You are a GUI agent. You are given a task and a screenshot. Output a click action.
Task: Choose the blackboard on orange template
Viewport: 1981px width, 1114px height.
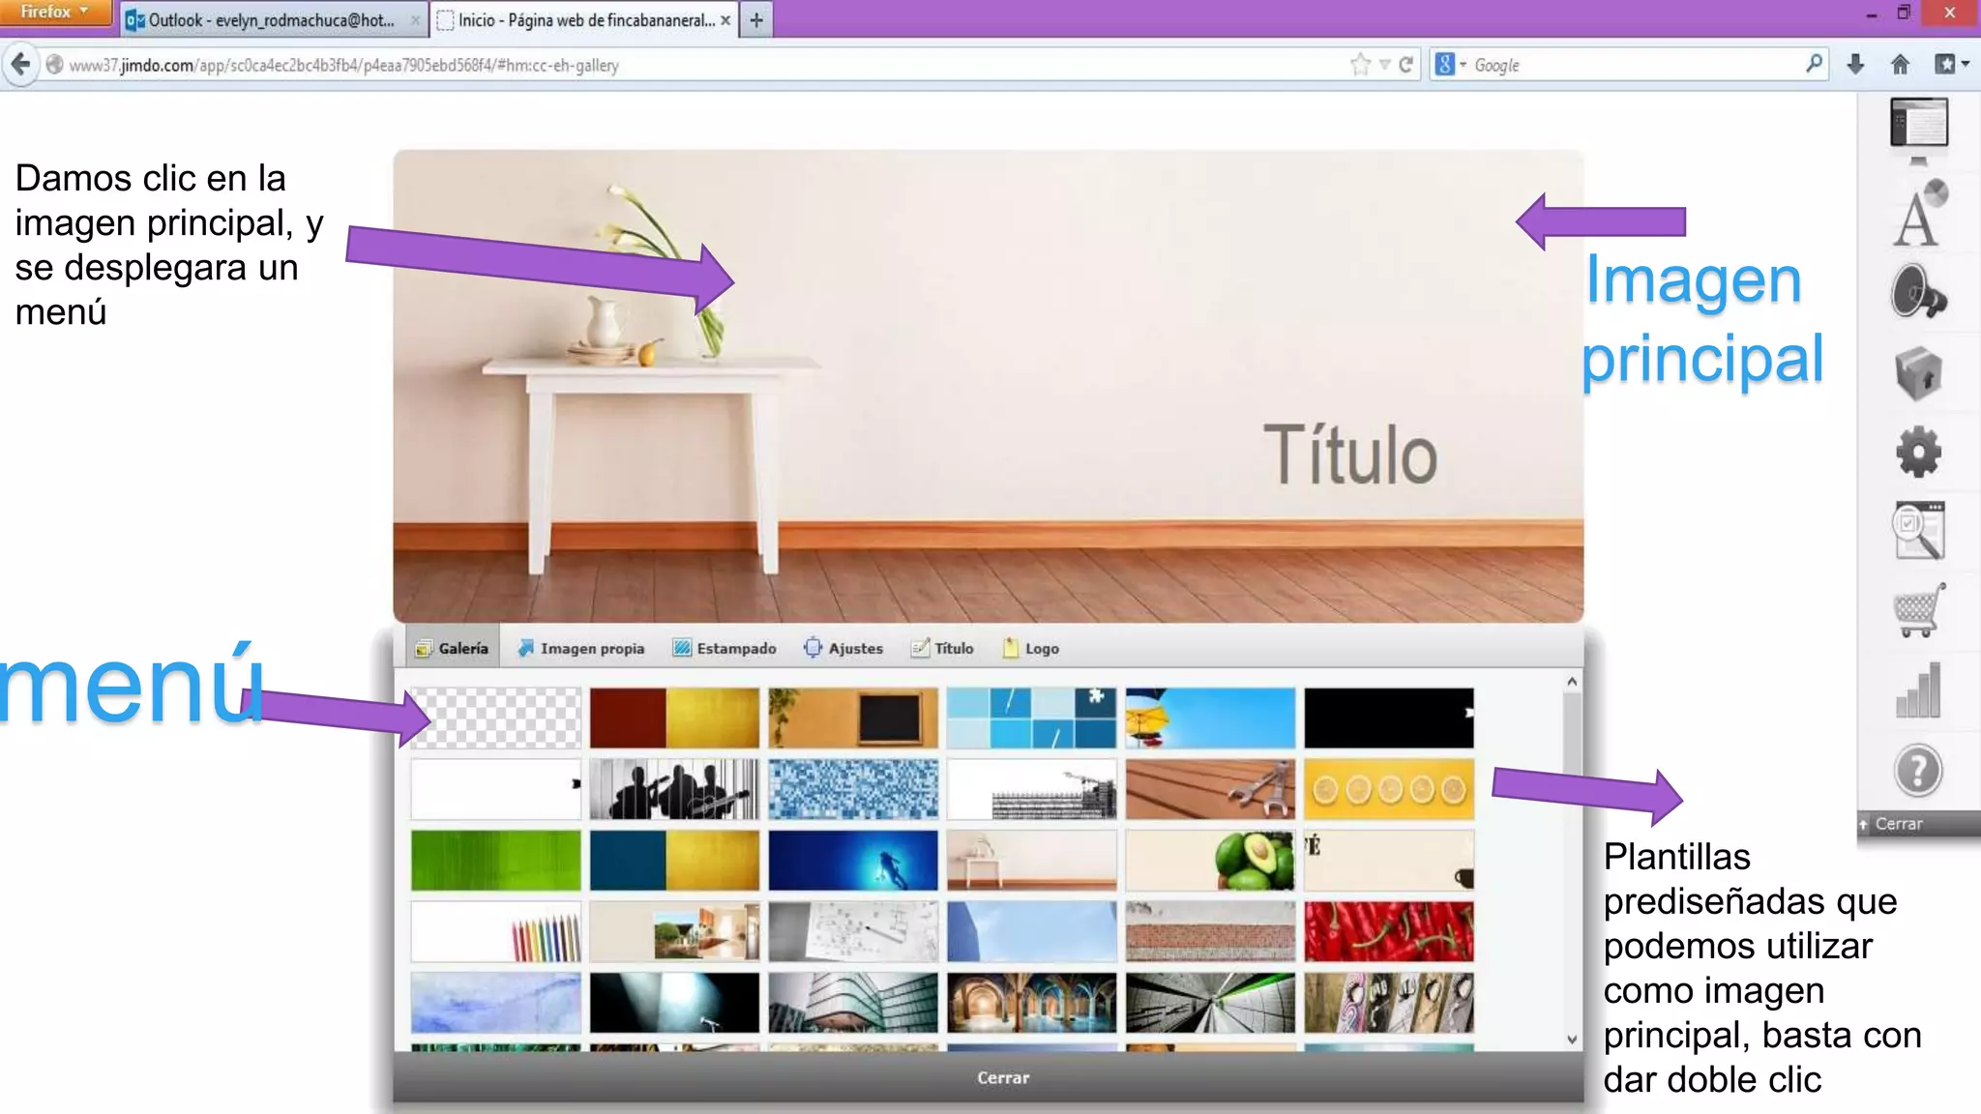point(853,718)
